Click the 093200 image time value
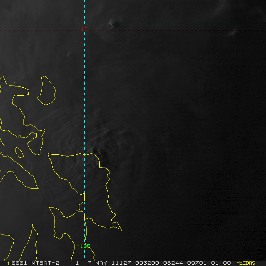The width and height of the screenshot is (266, 266). [x=147, y=263]
